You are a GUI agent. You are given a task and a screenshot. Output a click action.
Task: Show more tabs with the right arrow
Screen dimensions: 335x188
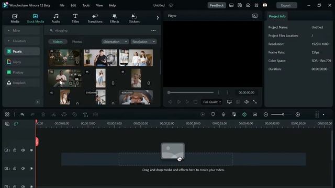pyautogui.click(x=158, y=18)
